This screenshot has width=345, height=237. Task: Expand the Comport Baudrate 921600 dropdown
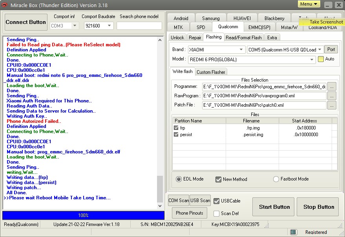point(109,26)
